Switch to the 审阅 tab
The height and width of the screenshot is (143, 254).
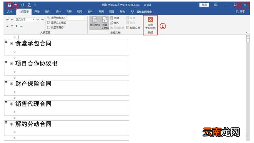pos(101,12)
